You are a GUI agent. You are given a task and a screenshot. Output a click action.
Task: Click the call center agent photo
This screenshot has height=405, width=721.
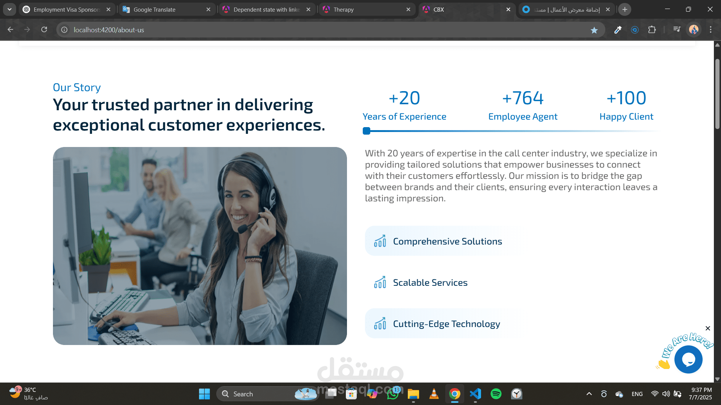(x=200, y=246)
